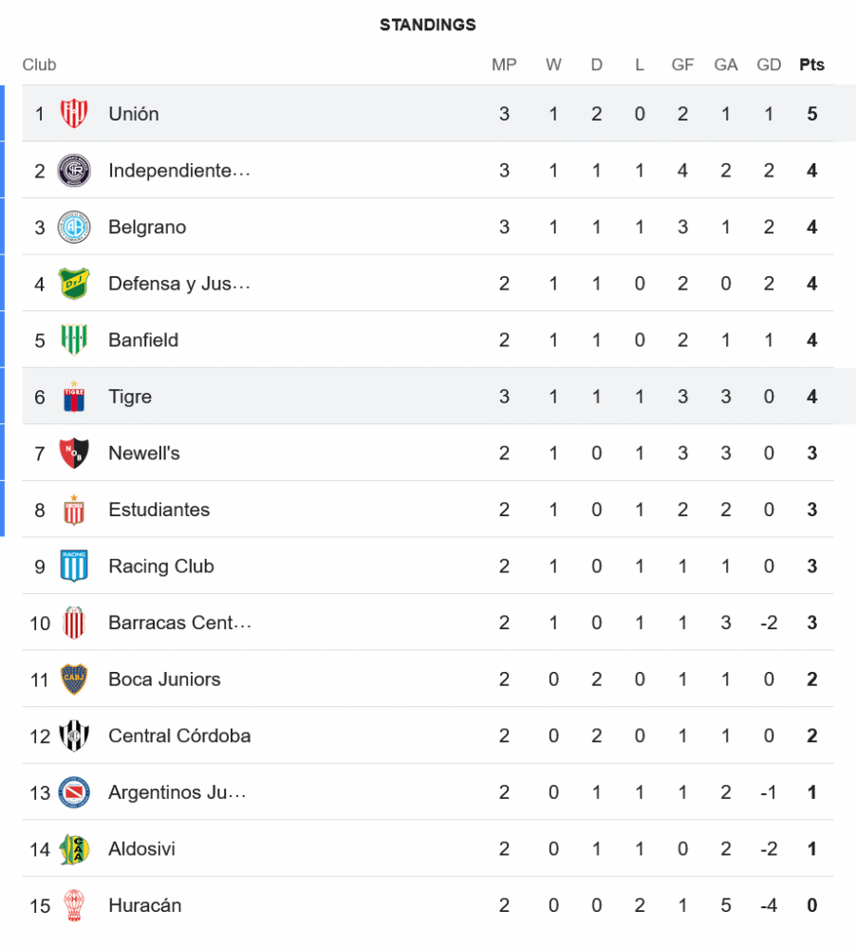Open the Estudiantes team name link

tap(158, 510)
